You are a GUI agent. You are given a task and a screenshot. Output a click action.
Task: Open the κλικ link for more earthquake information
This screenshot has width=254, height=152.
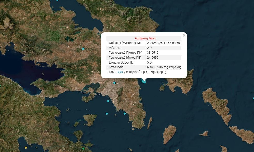120,72
